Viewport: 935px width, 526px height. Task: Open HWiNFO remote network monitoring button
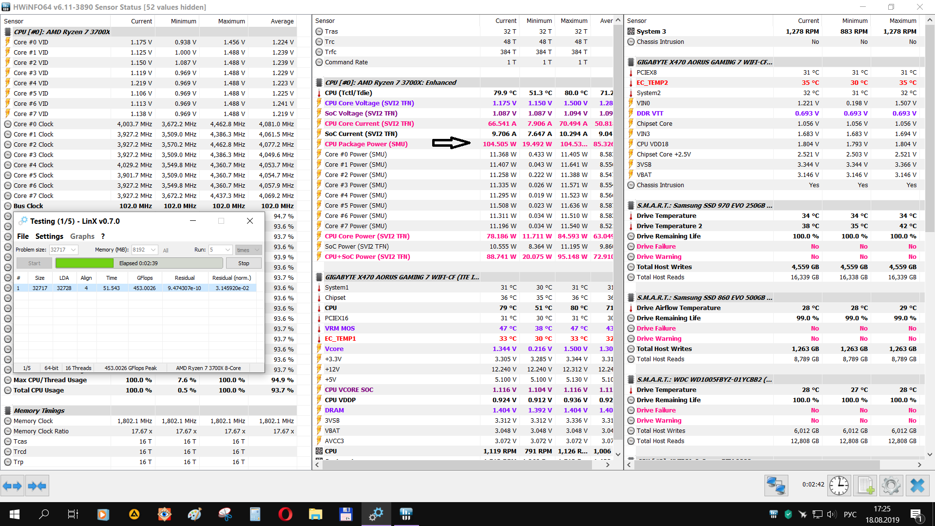(776, 486)
